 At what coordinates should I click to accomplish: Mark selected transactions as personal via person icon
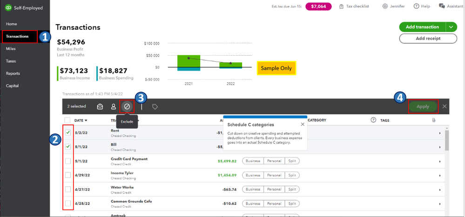coord(113,106)
